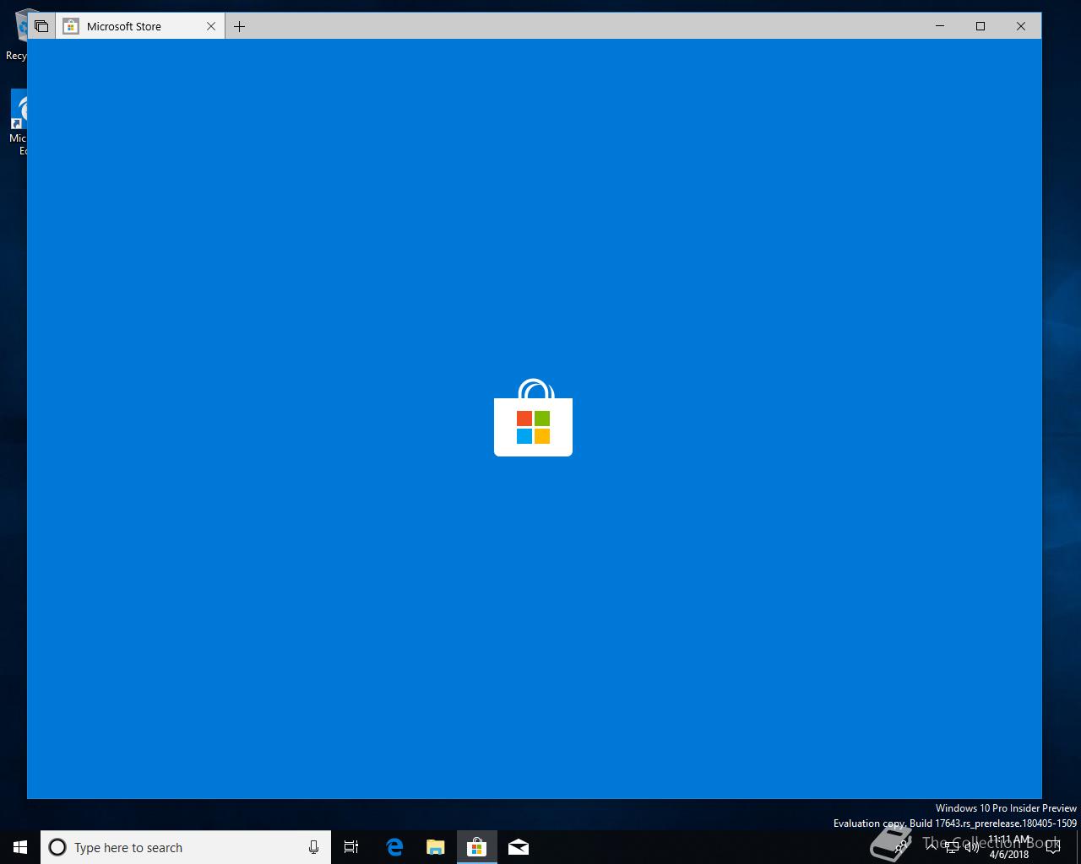Select Microsoft Edge desktop shortcut
Screen dimensions: 1081x864
coord(19,122)
